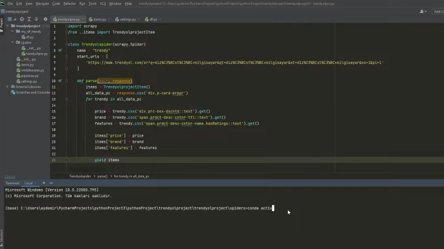Toggle the Structure tool window side tab
444x249 pixels.
click(2, 238)
